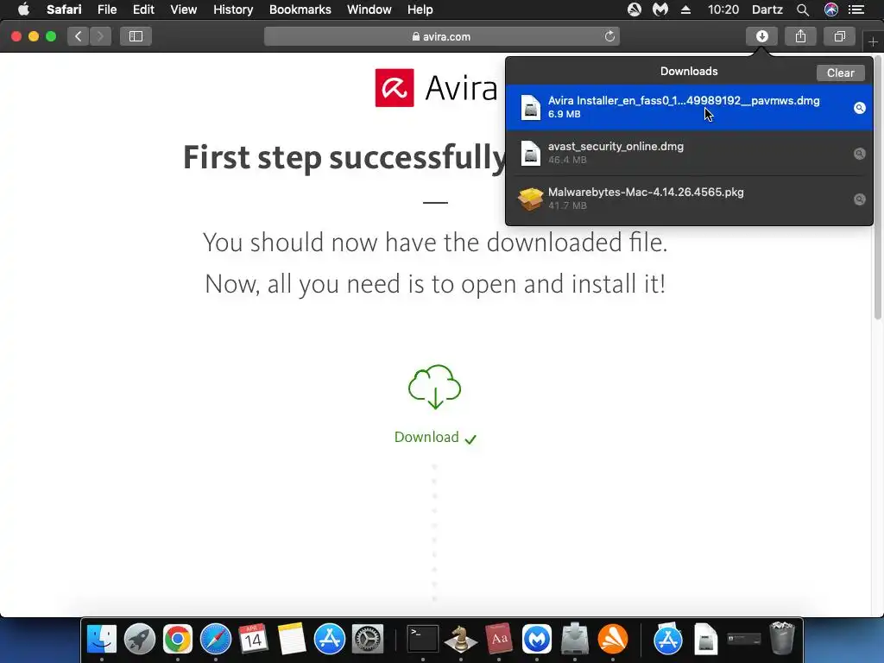Open the Safari application menu

coord(64,9)
